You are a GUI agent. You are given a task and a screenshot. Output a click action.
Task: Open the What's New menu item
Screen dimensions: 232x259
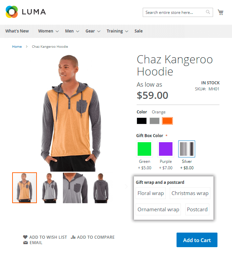[x=17, y=31]
